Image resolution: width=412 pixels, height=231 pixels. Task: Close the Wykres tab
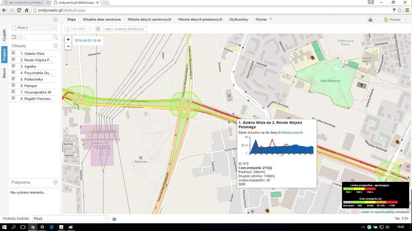271,19
